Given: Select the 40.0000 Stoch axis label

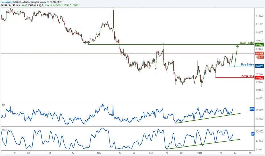Looking at the screenshot, I should click(x=259, y=141).
